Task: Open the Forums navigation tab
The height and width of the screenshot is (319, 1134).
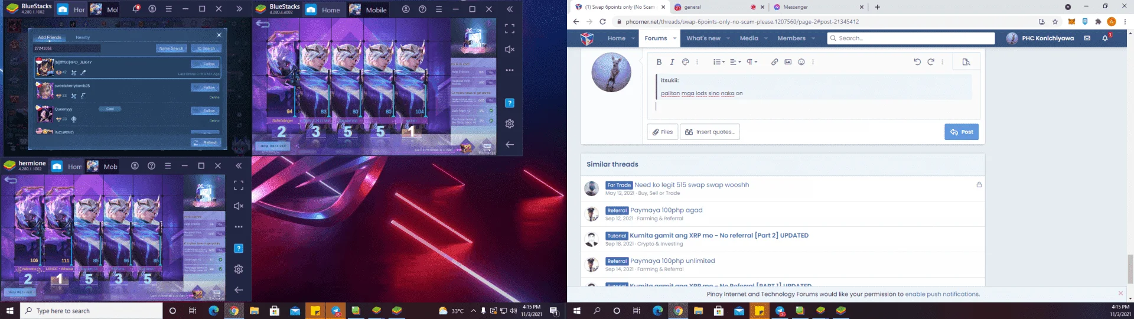Action: (x=656, y=38)
